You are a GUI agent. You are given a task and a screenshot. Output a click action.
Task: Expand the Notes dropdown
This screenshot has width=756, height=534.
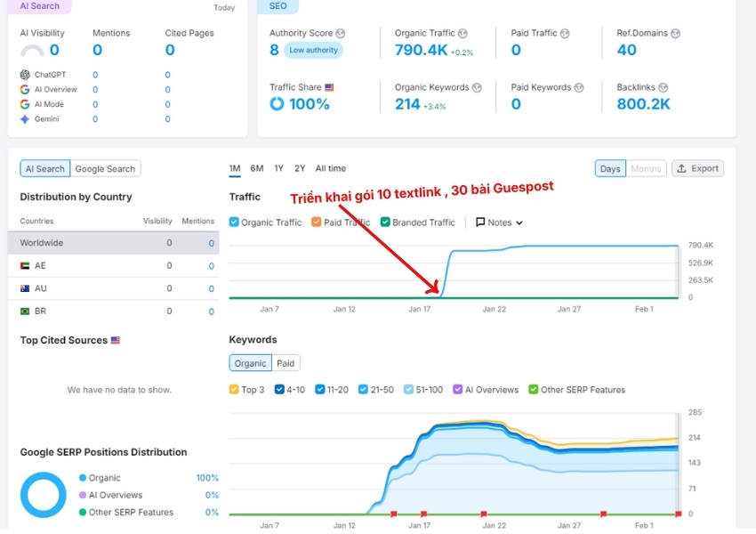pyautogui.click(x=499, y=222)
